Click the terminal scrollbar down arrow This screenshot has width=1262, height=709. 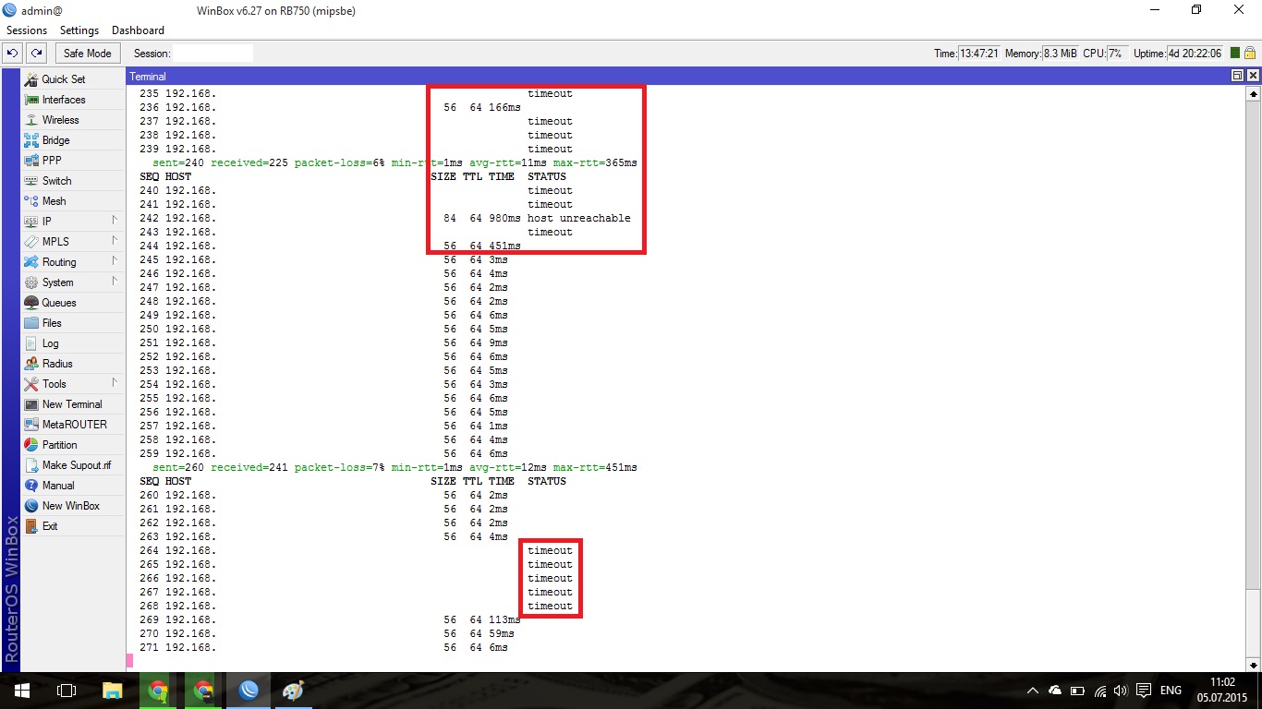coord(1254,665)
